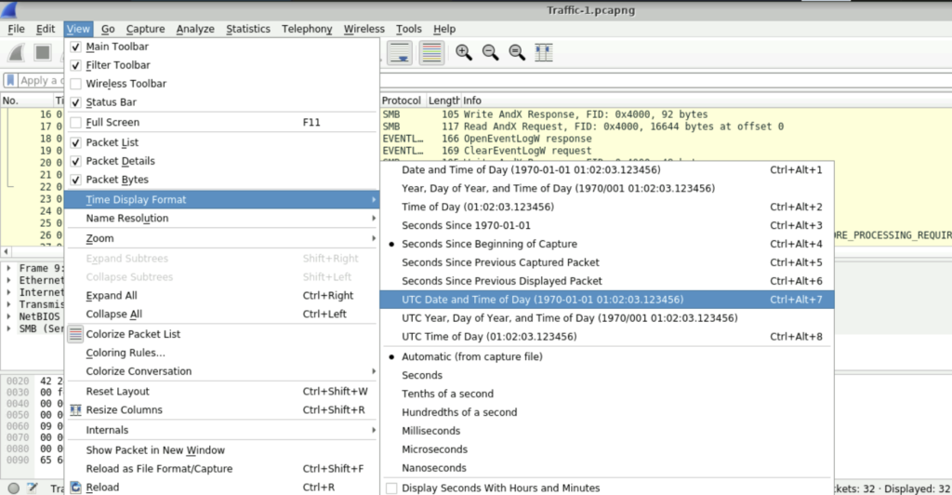Click Reload in the View menu
Image resolution: width=952 pixels, height=495 pixels.
point(102,488)
